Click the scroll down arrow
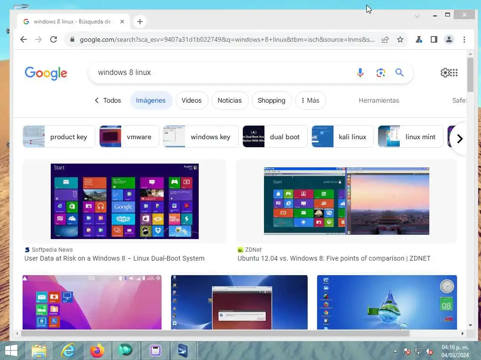The width and height of the screenshot is (481, 360). point(470,325)
